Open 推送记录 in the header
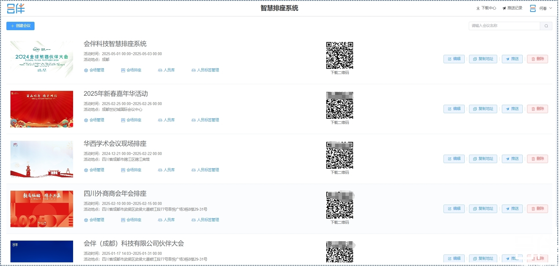 [x=512, y=8]
